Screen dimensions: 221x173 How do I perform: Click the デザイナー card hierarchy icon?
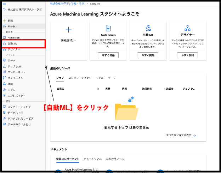point(187,28)
